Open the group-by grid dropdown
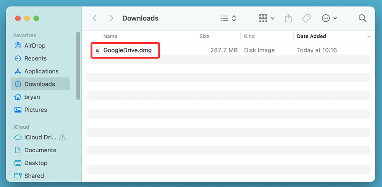382x187 pixels. tap(267, 18)
